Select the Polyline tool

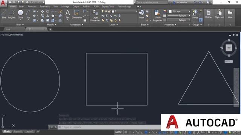click(x=12, y=14)
